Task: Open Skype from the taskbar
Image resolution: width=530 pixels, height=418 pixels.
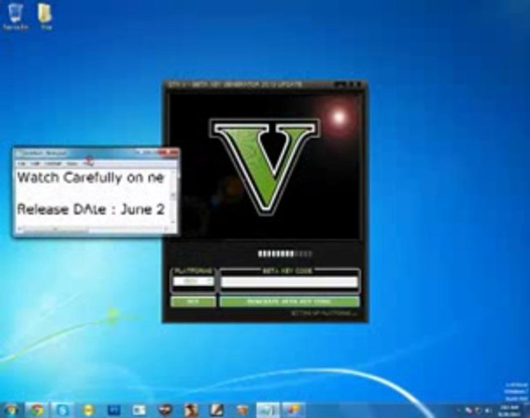Action: click(x=63, y=410)
